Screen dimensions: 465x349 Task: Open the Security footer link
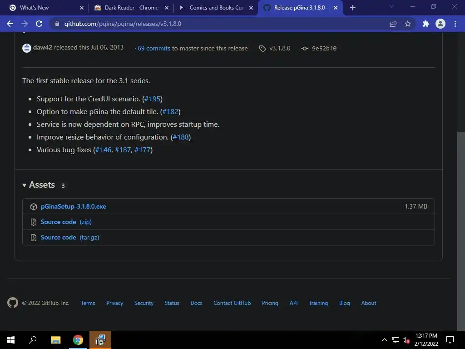tap(144, 303)
